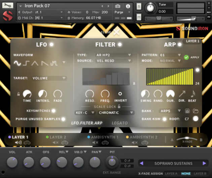Enable the Keyswitches toggle

pyautogui.click(x=53, y=111)
